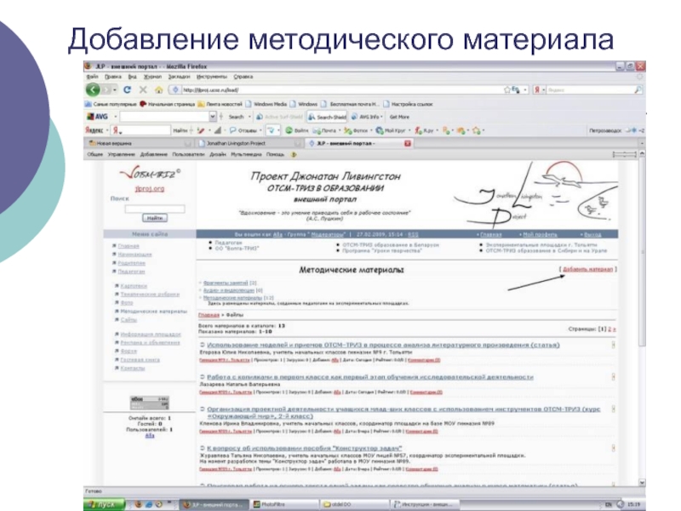Open otdel DO folder in the taskbar
The width and height of the screenshot is (681, 511).
(x=354, y=504)
